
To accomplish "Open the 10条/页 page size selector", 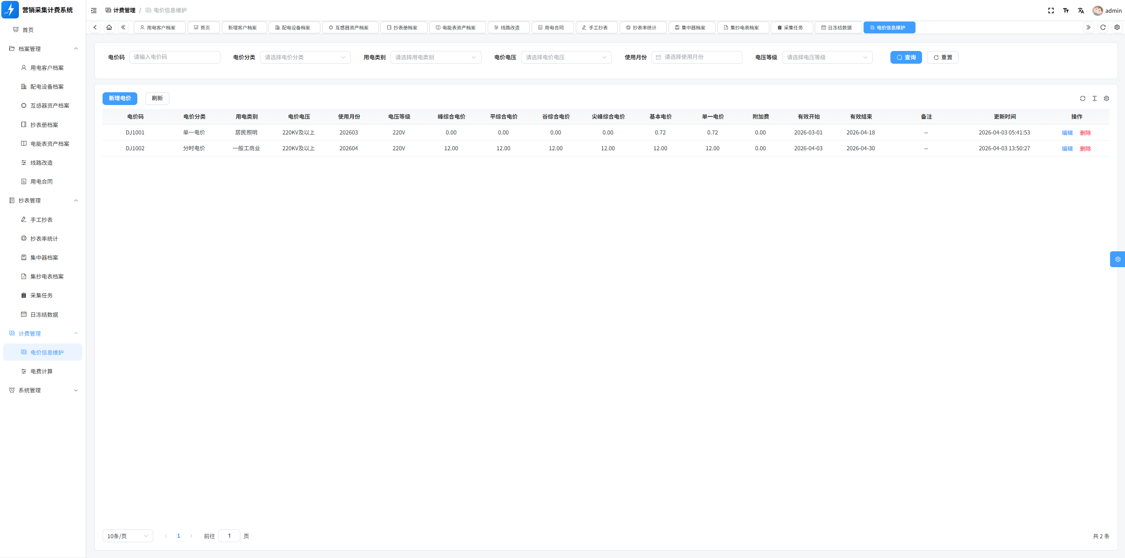I will click(128, 536).
